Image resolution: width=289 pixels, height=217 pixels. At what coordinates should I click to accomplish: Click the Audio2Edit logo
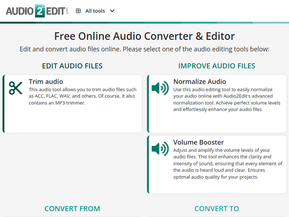37,11
